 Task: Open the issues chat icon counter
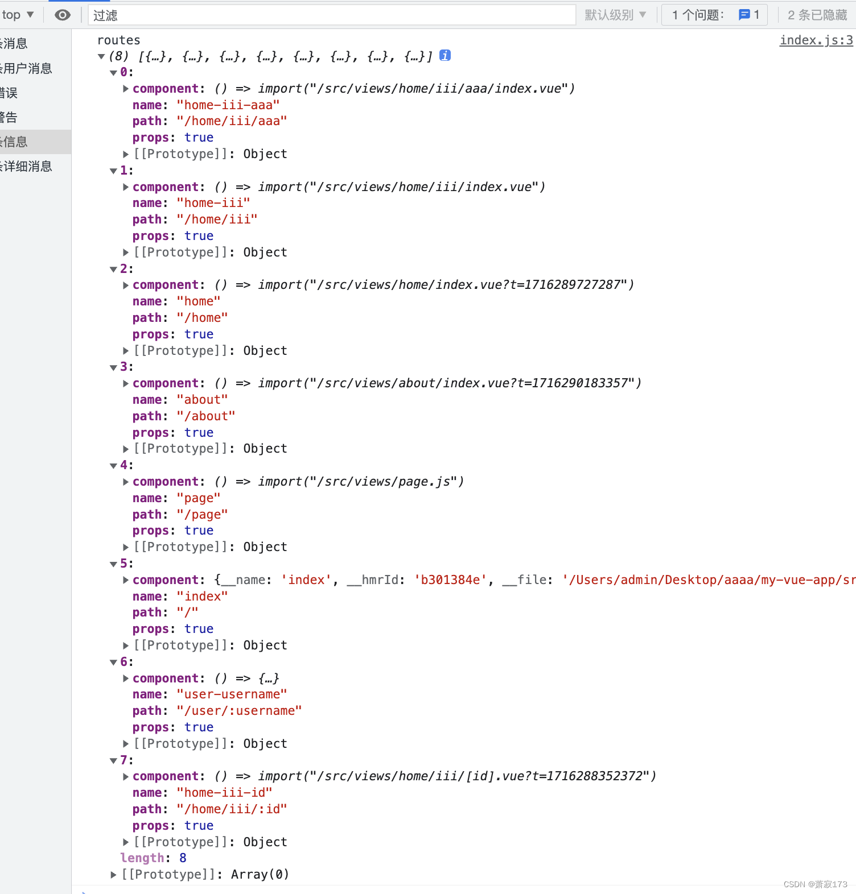749,15
